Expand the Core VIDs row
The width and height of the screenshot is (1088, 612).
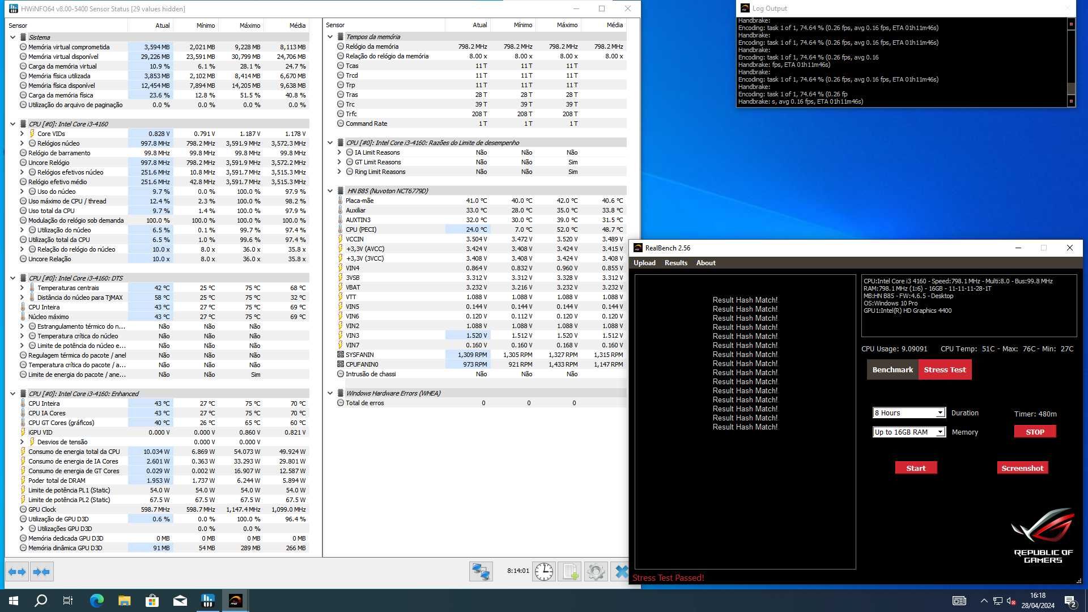[x=22, y=134]
